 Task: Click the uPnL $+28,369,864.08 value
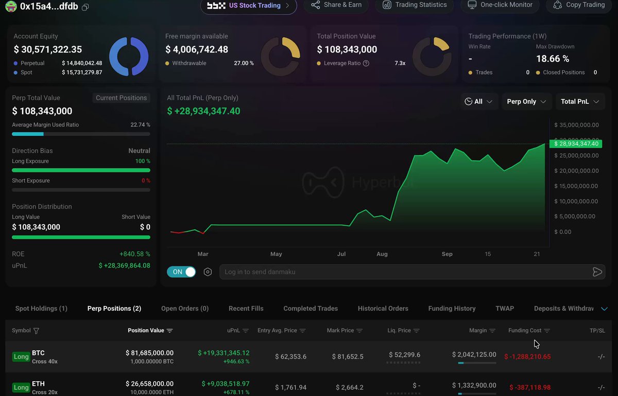point(124,265)
